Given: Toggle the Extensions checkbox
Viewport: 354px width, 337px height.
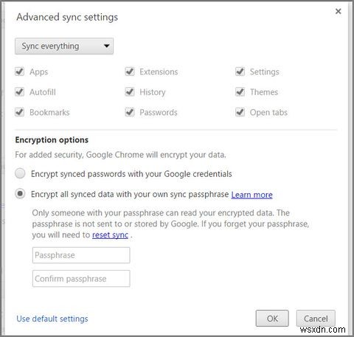Looking at the screenshot, I should [x=130, y=72].
